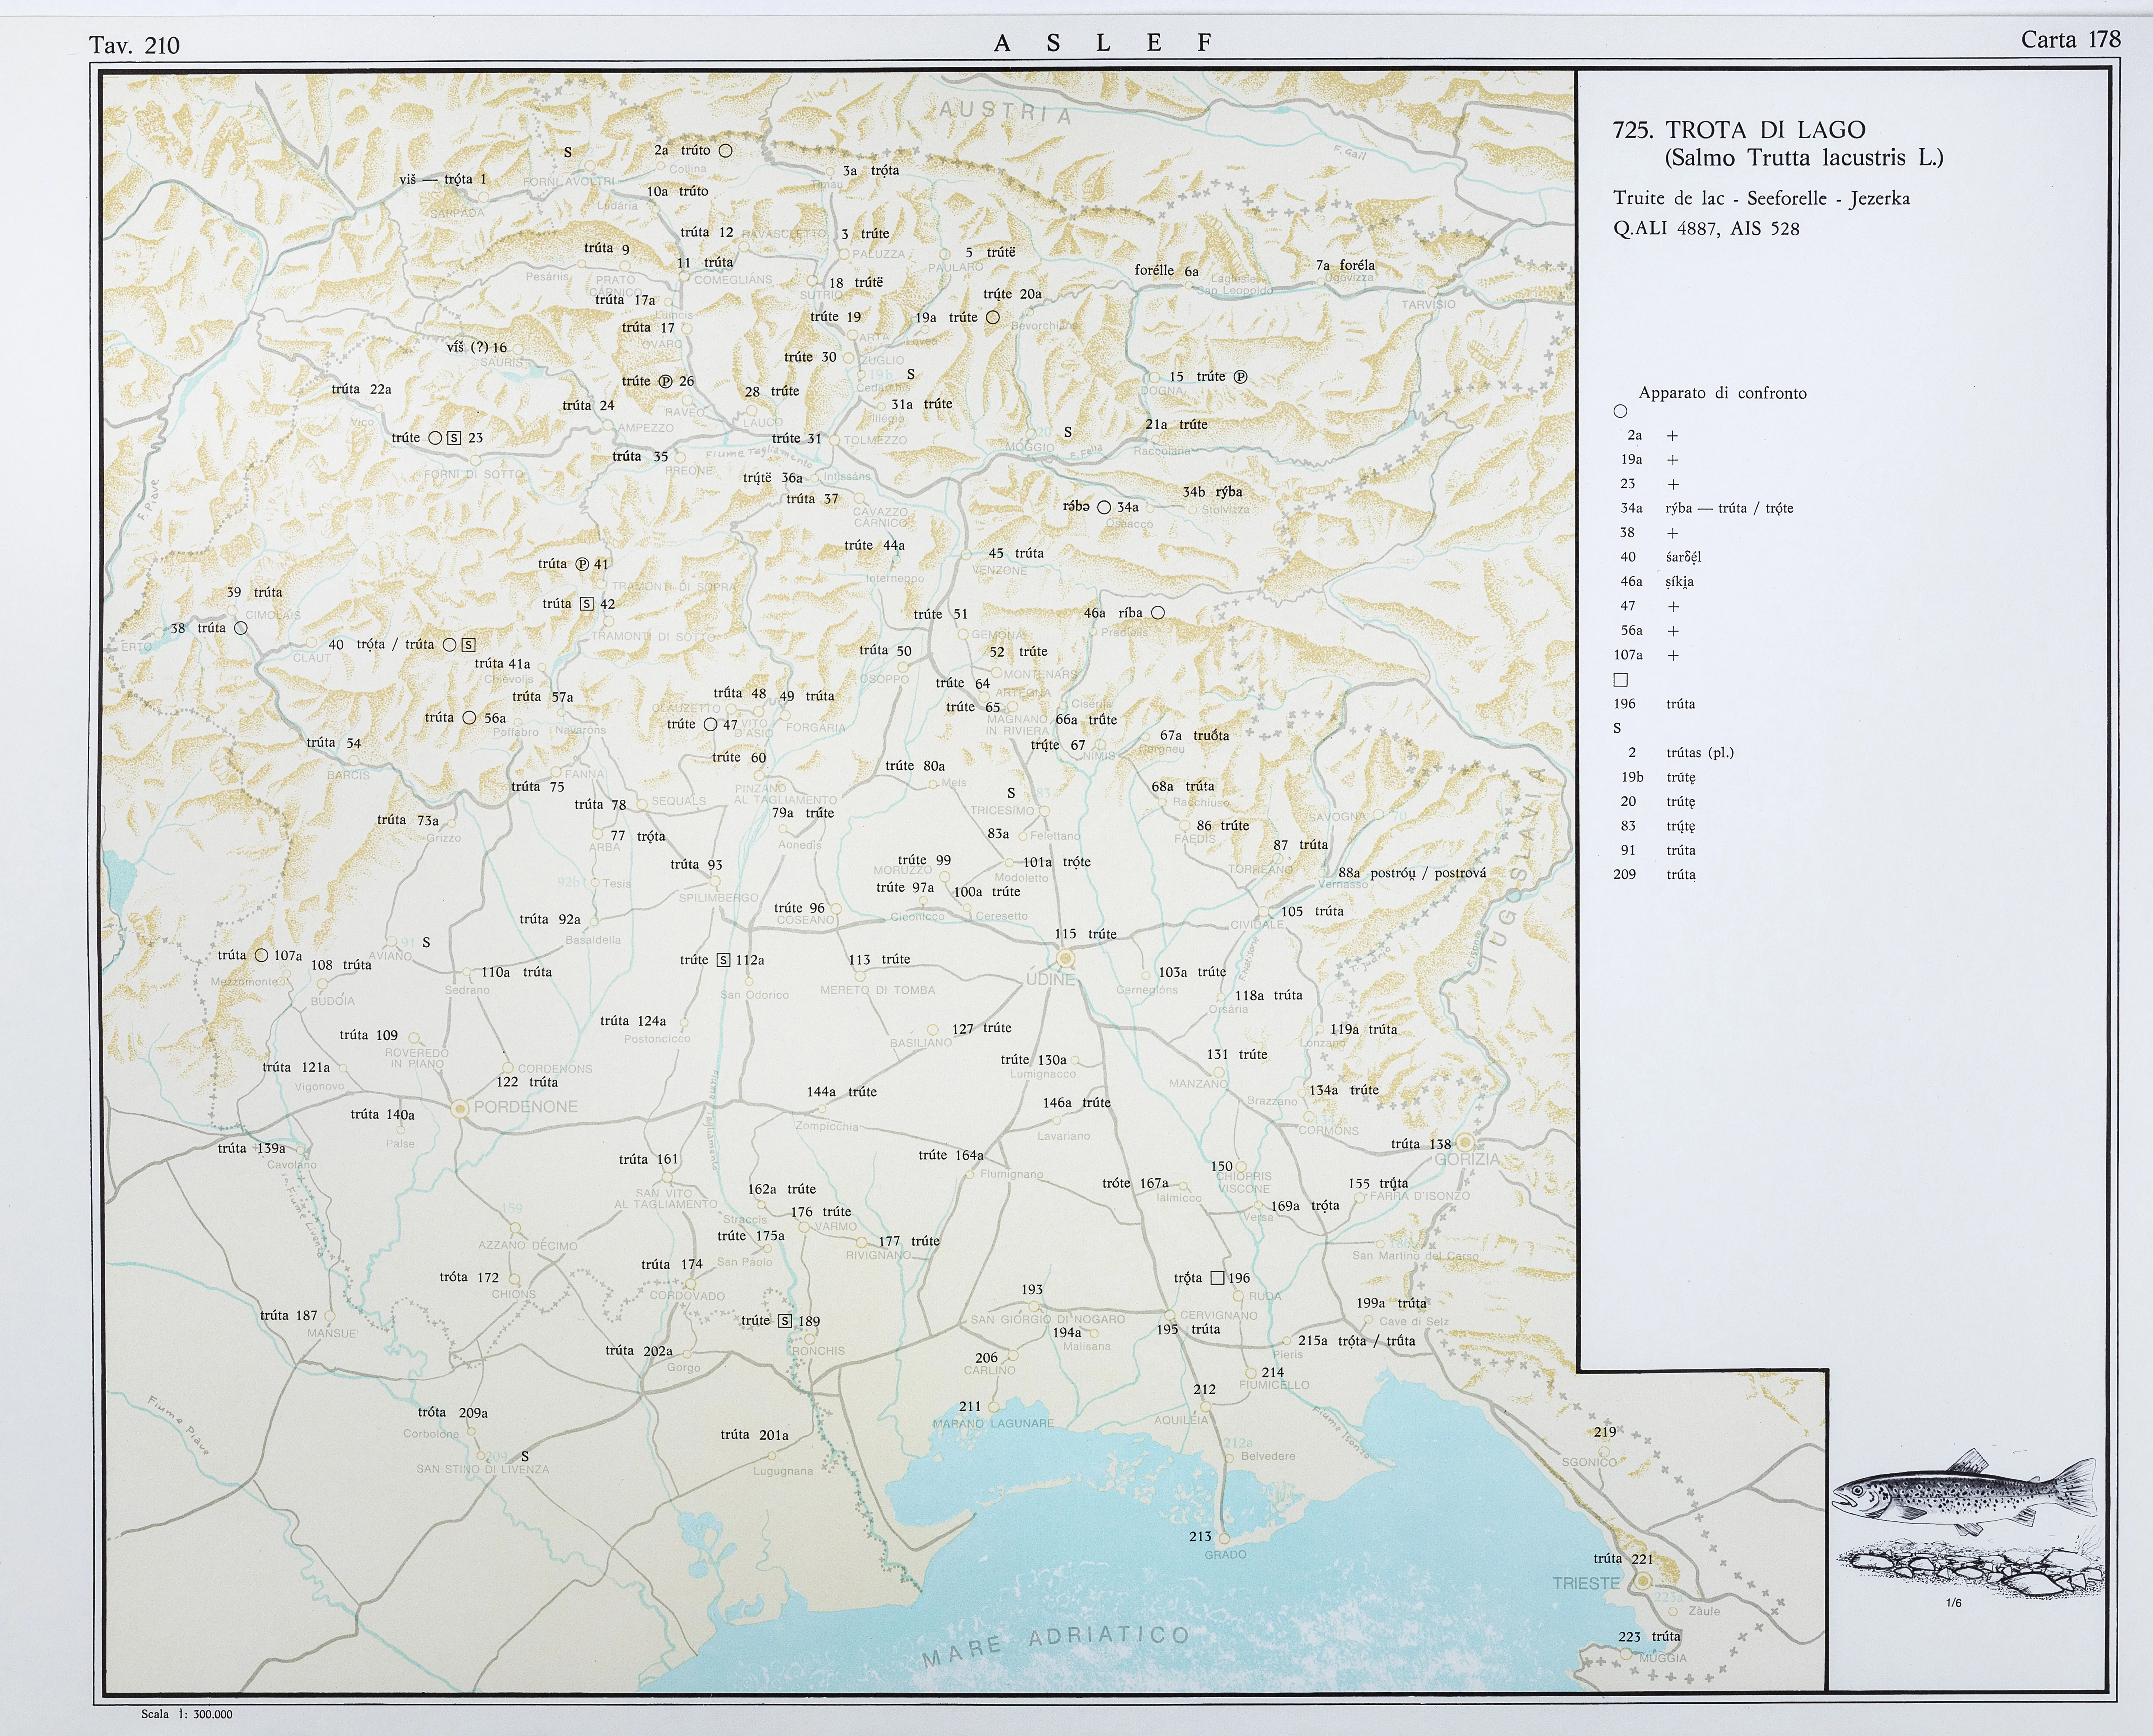Click the boxed S symbol at point 189
This screenshot has height=1736, width=2153.
coord(785,1321)
